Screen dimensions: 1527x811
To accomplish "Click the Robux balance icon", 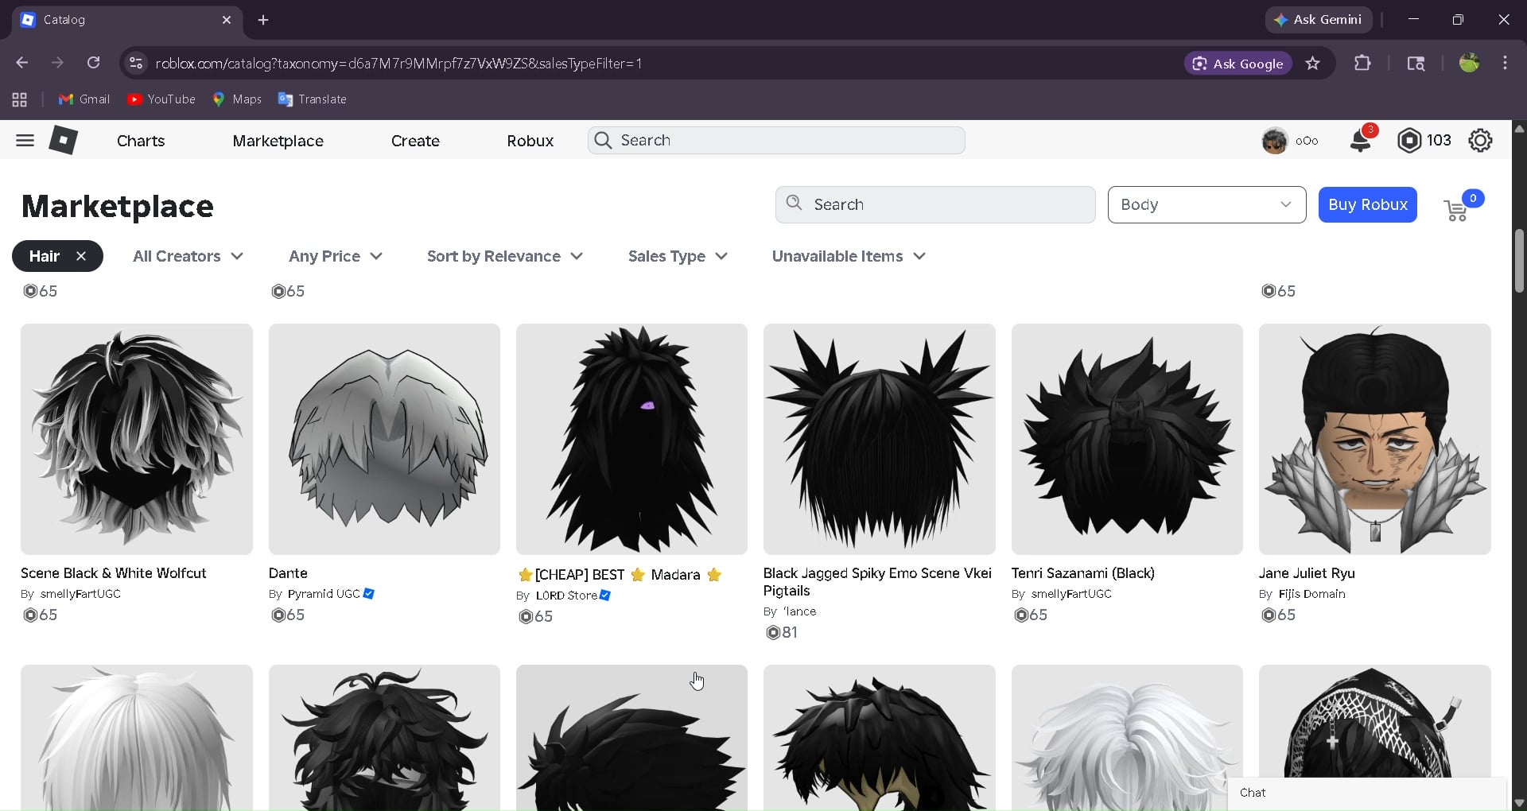I will pyautogui.click(x=1408, y=141).
